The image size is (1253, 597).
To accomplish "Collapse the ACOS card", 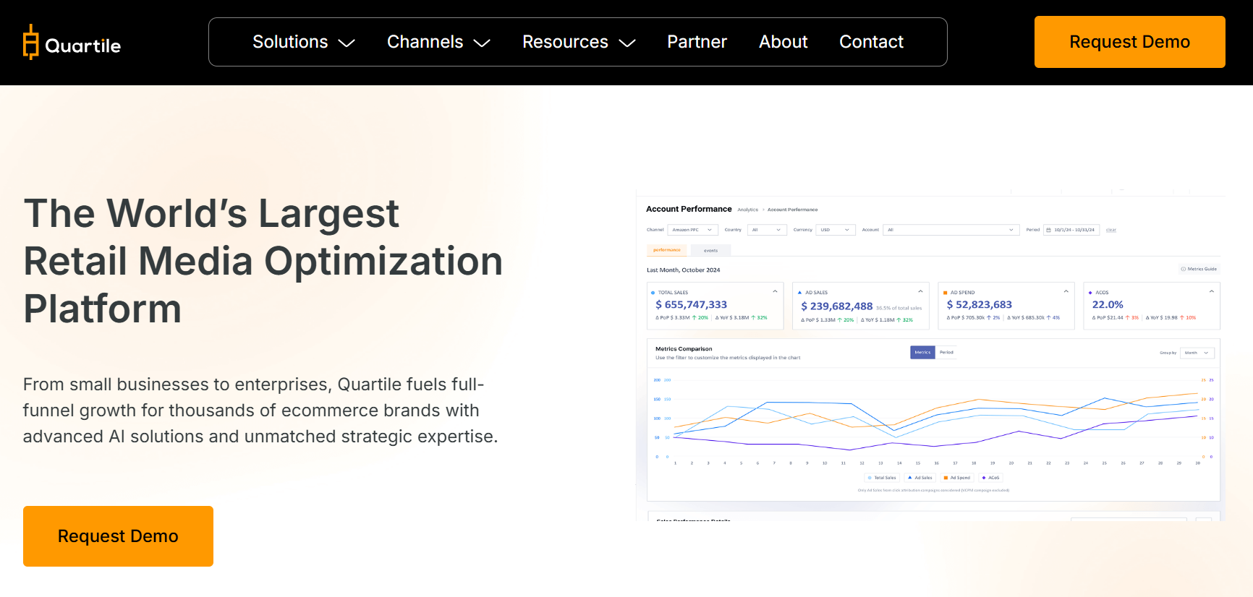I will point(1211,291).
